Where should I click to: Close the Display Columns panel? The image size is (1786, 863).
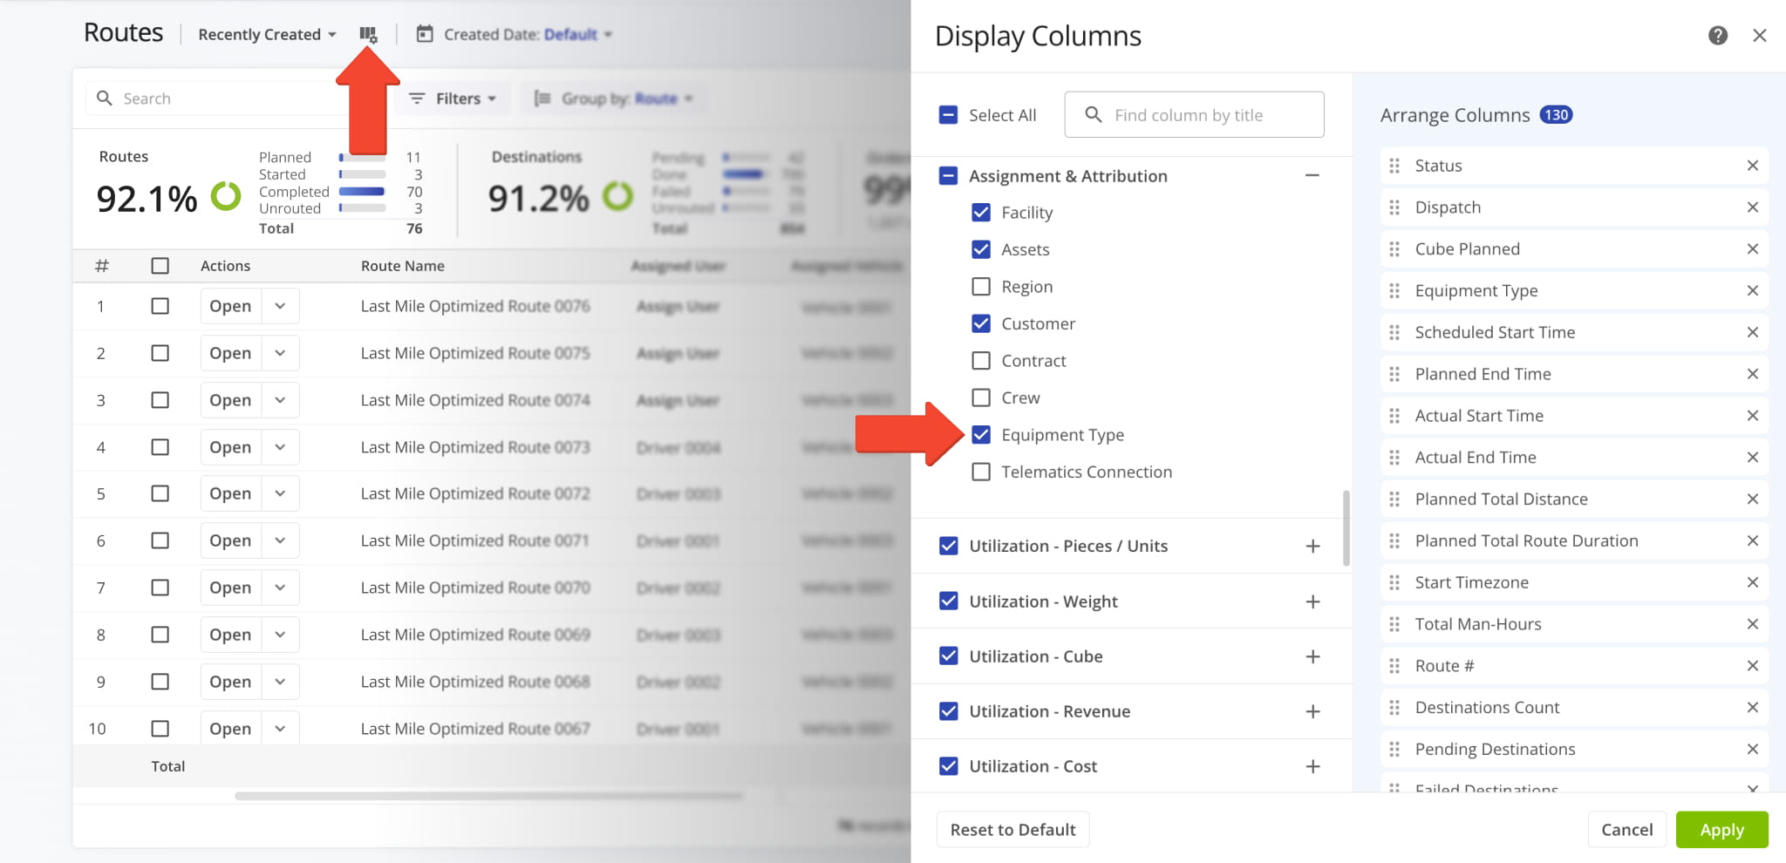(x=1760, y=36)
